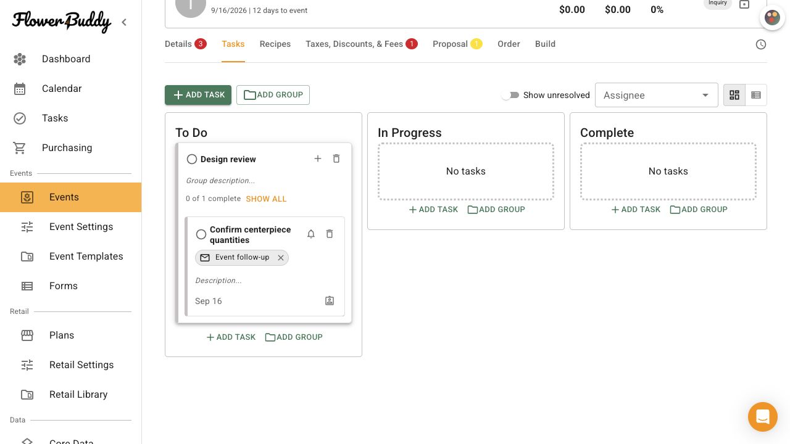Switch to board card view

pos(734,95)
